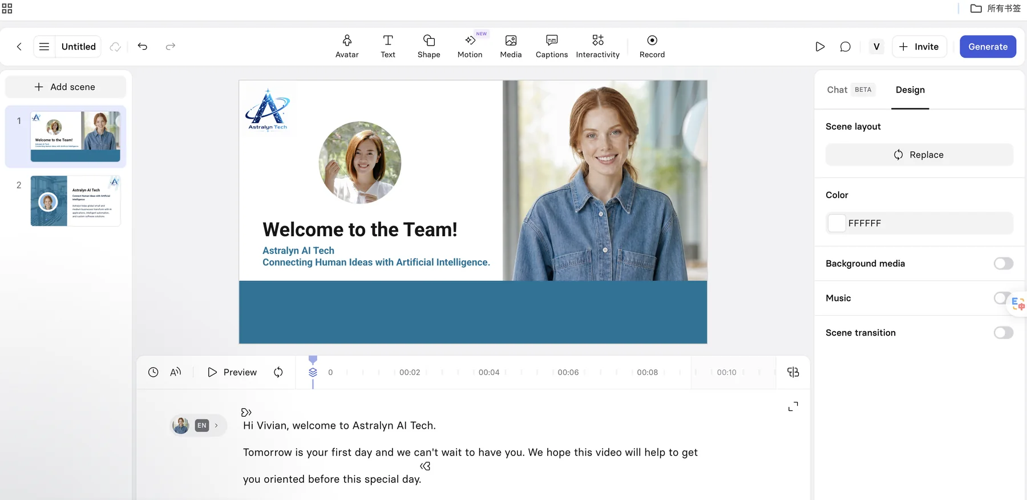This screenshot has height=500, width=1027.
Task: Open the Motion tool
Action: (x=470, y=46)
